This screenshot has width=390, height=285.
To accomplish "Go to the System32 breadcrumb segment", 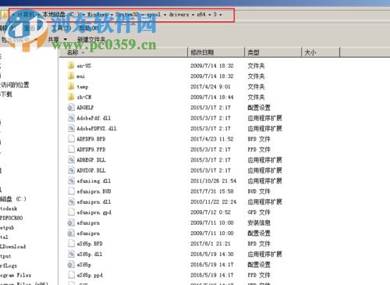I will [x=126, y=15].
